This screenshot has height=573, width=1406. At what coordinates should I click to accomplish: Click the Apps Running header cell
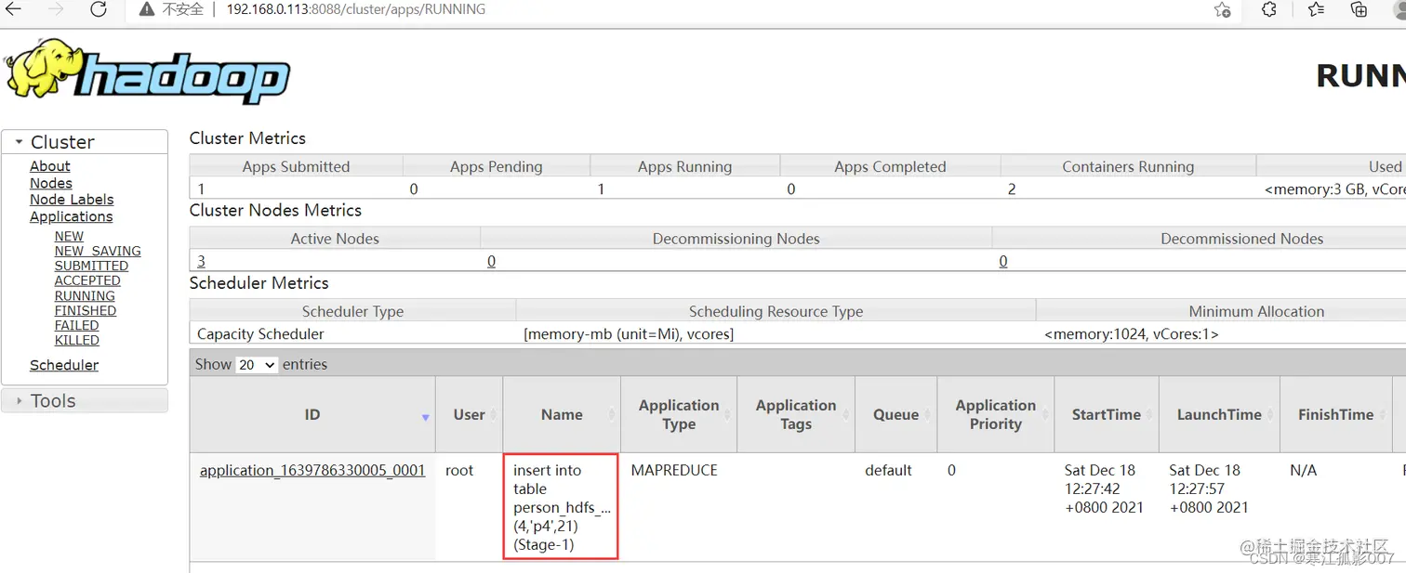pyautogui.click(x=684, y=167)
